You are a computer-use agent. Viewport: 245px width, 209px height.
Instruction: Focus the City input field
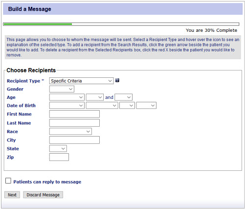point(74,140)
